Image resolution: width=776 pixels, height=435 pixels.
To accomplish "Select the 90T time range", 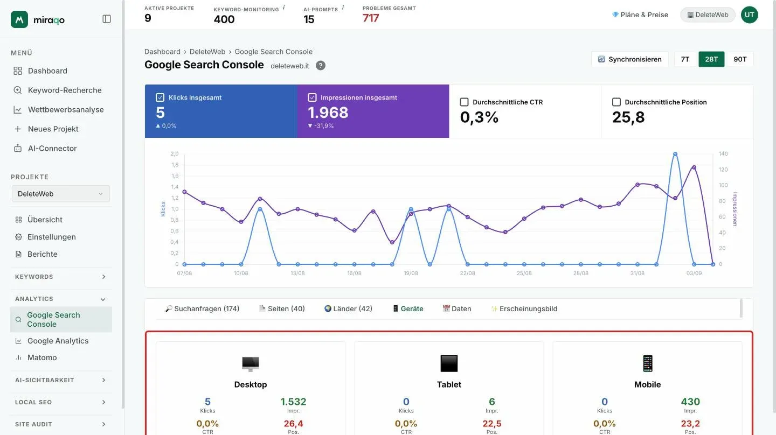I will [740, 59].
